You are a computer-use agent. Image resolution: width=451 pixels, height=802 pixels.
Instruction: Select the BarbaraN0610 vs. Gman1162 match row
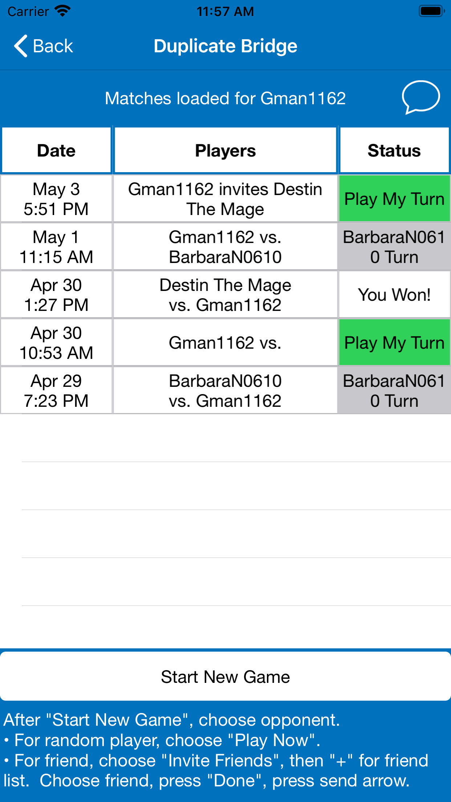(x=225, y=390)
